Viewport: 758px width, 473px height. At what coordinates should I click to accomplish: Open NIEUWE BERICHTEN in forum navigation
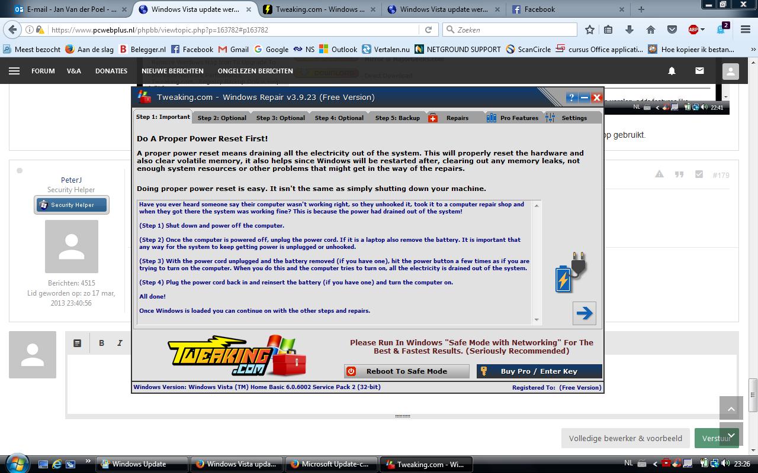(173, 70)
